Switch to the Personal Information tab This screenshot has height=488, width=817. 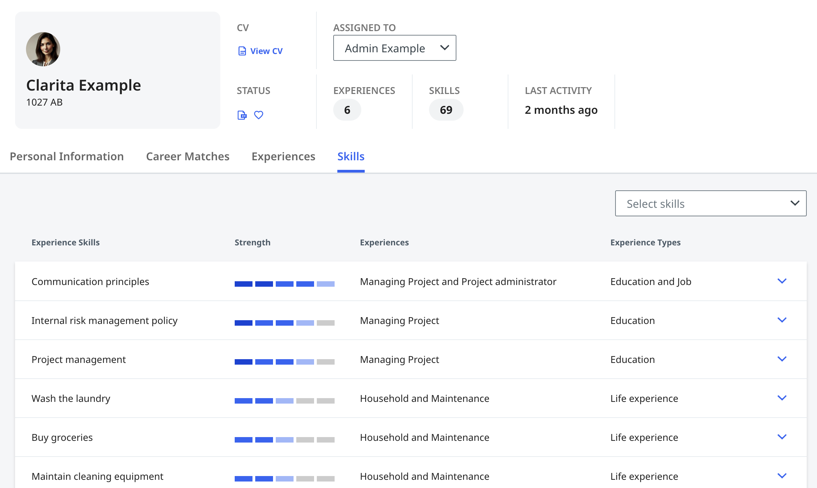[x=67, y=156]
